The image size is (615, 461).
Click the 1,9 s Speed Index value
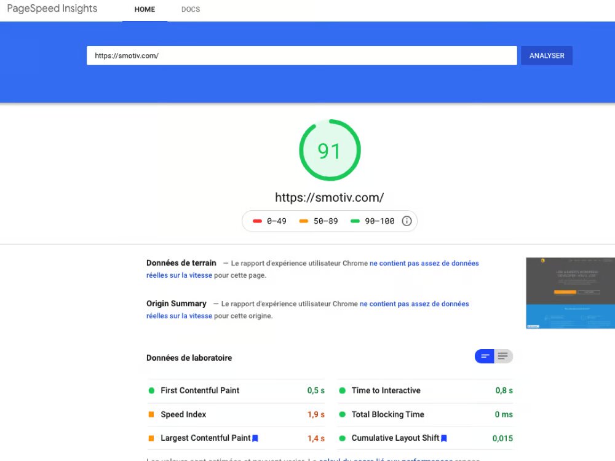point(315,414)
